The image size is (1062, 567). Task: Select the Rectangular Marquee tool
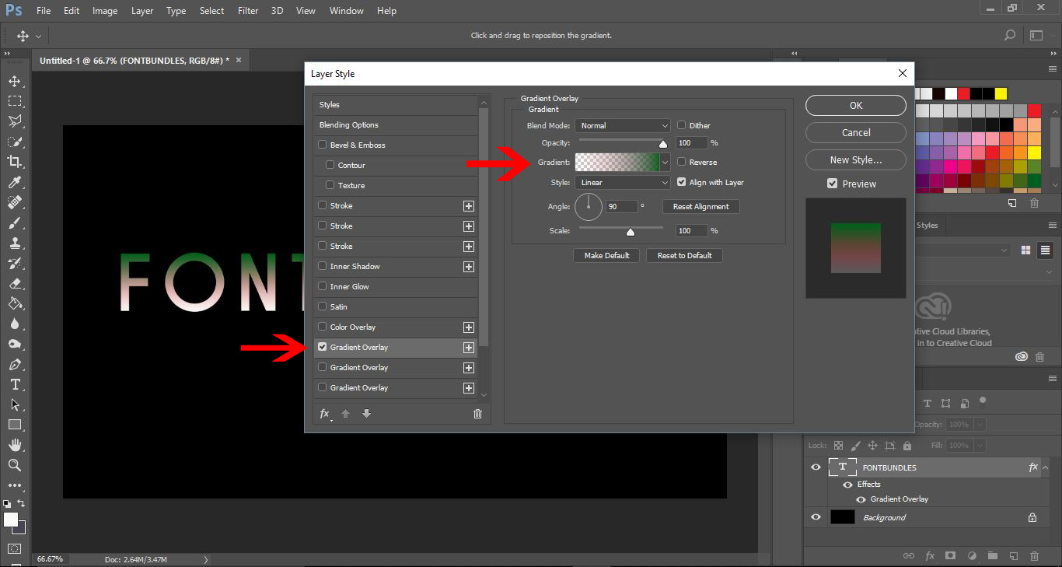[x=15, y=101]
